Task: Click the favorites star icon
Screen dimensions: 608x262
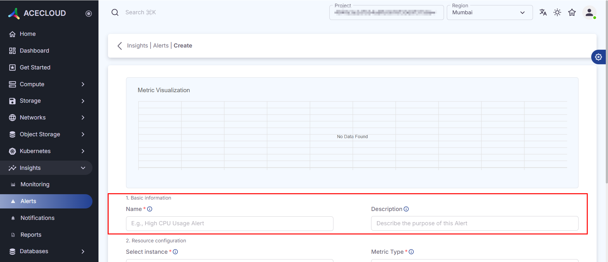Action: point(572,12)
